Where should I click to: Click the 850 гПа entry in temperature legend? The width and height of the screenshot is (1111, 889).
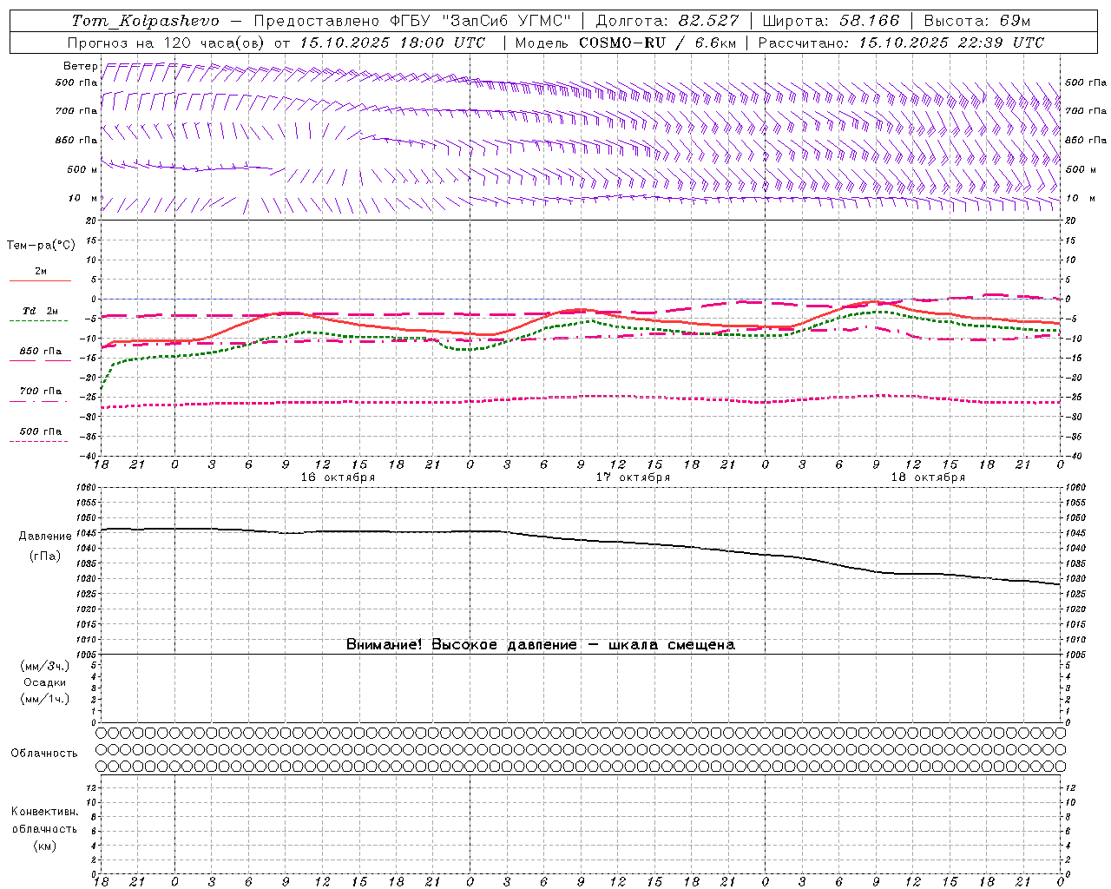click(41, 352)
